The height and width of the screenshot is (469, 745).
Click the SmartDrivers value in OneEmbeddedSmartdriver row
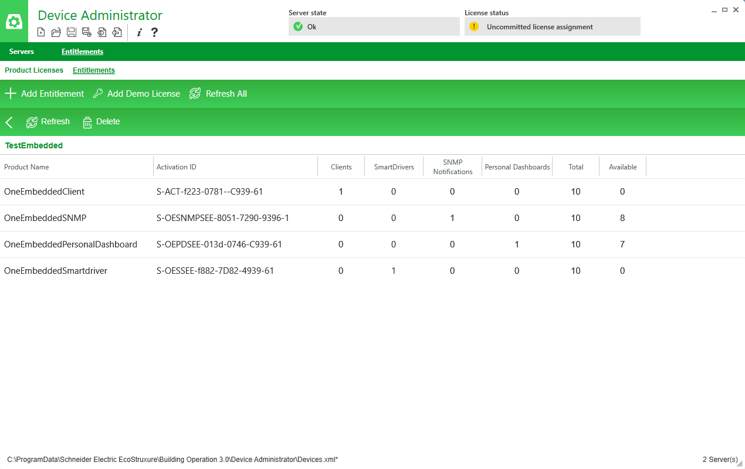(394, 271)
